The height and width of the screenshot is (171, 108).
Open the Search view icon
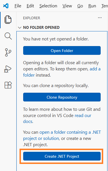pos(8,36)
